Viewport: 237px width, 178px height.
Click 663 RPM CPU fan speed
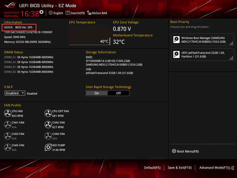pos(17,116)
